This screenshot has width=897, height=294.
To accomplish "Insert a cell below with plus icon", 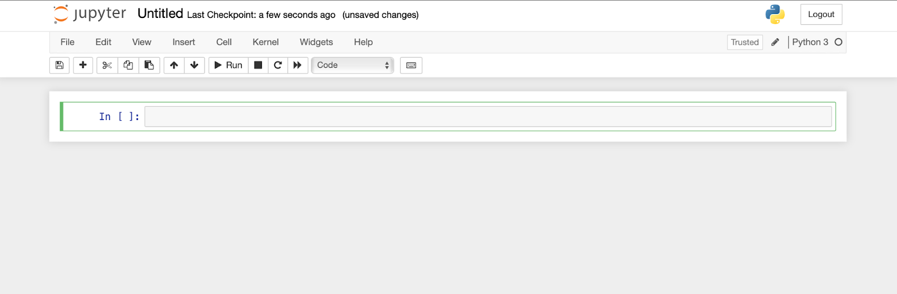I will 83,65.
